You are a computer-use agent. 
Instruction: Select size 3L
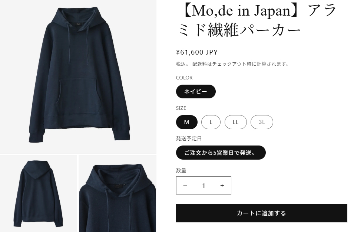[262, 122]
